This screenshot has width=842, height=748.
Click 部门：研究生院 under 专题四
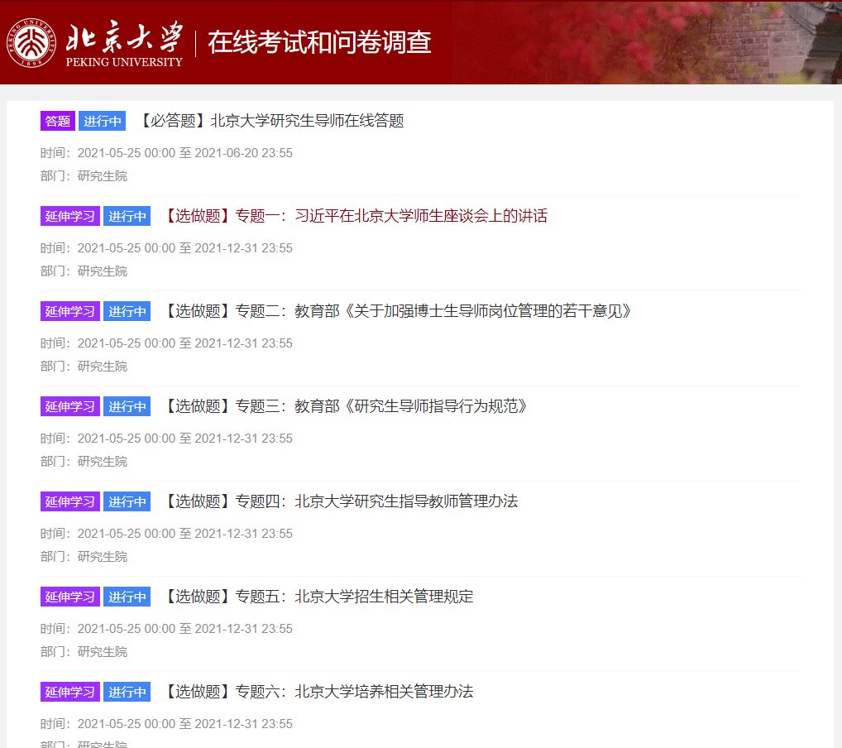pyautogui.click(x=84, y=557)
